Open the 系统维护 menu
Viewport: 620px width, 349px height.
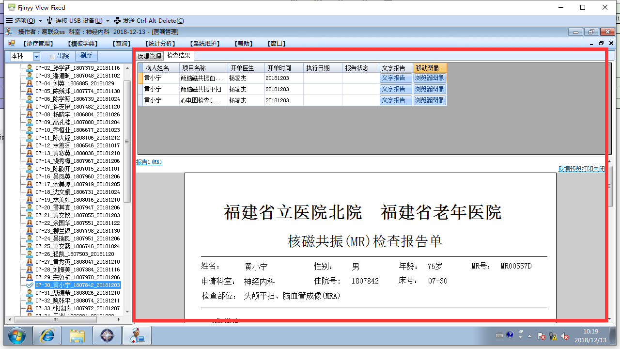205,44
